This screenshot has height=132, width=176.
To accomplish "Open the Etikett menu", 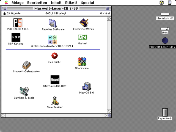I will coord(71,2).
